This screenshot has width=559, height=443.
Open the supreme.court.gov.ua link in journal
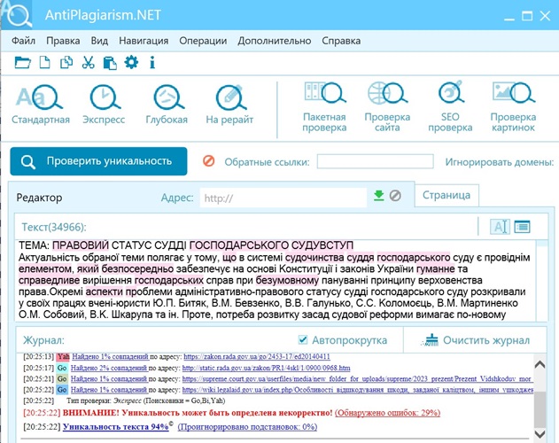pyautogui.click(x=358, y=379)
